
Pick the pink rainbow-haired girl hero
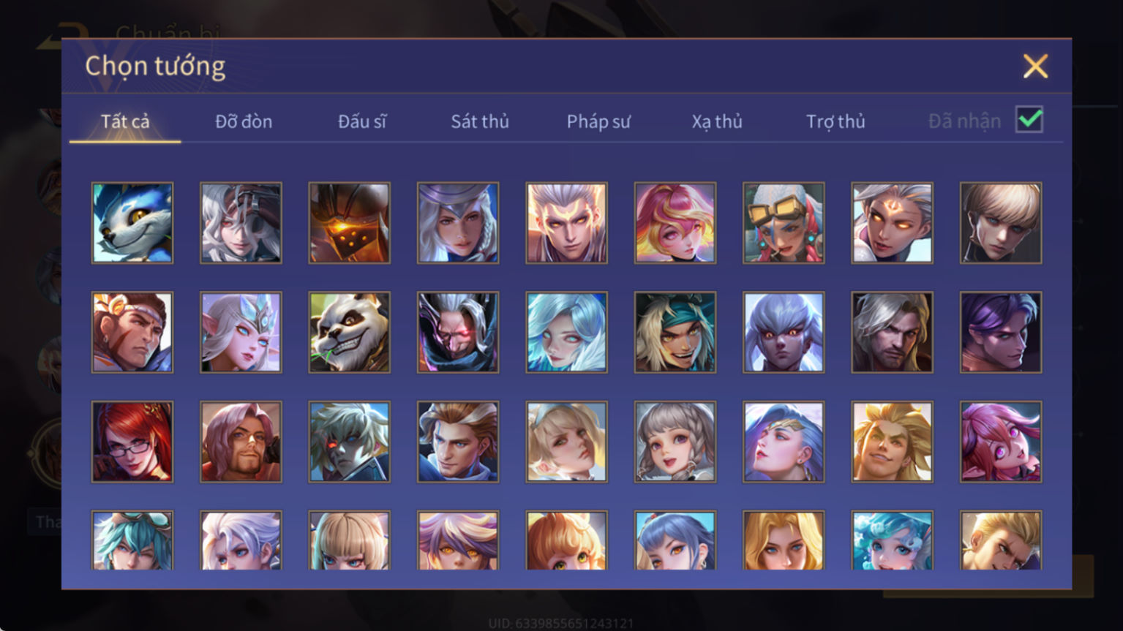(675, 223)
